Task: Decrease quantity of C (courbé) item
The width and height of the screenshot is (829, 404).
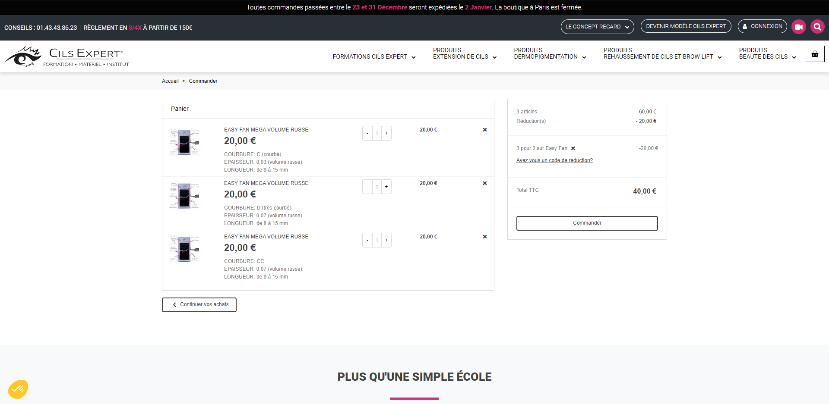Action: click(367, 133)
